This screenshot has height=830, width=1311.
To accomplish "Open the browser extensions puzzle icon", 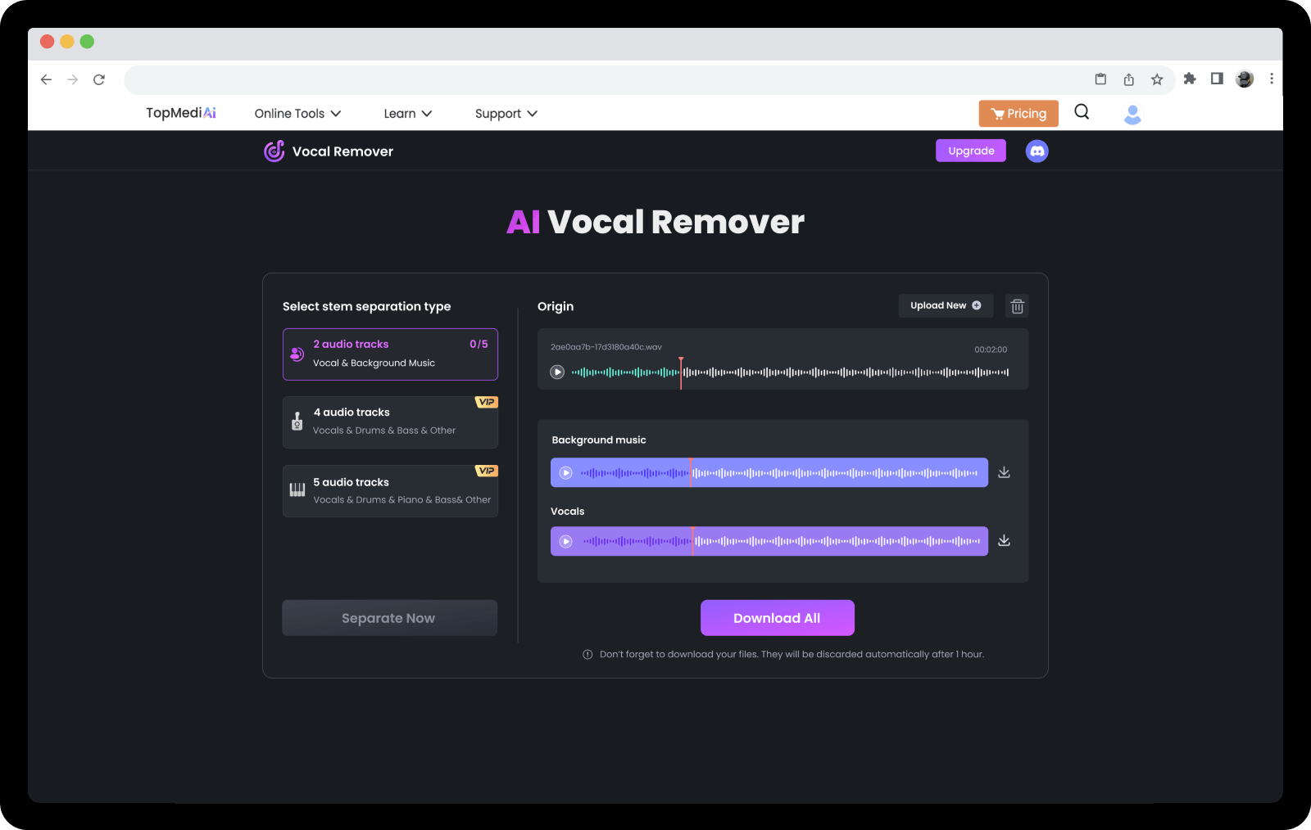I will click(x=1190, y=79).
